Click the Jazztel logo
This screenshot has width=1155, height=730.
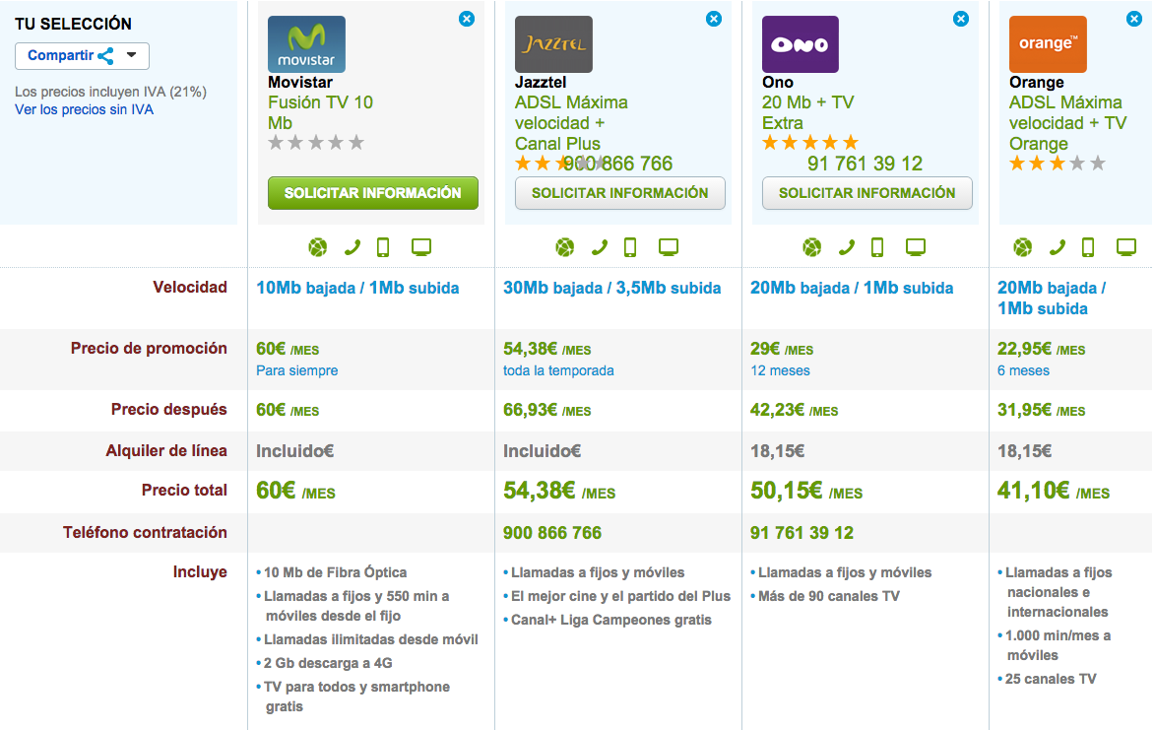tap(552, 44)
